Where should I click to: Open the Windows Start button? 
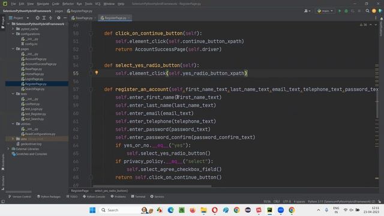coord(92,210)
